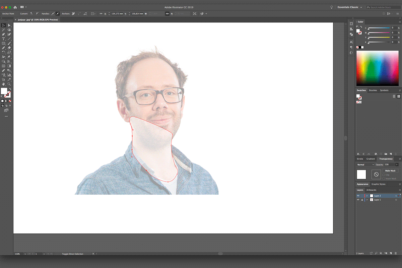Enable the Clip checkbox
Screen dimensions: 402x268
click(x=384, y=175)
